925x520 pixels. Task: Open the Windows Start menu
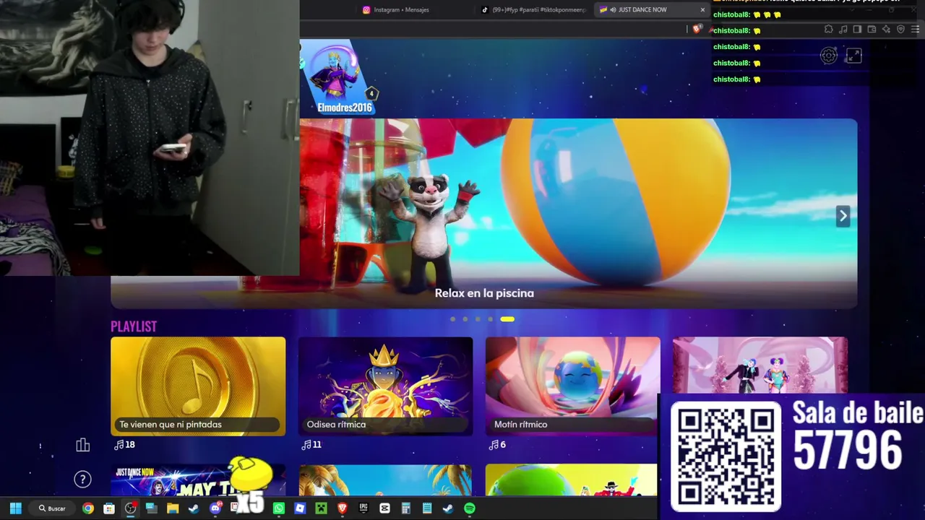click(16, 508)
